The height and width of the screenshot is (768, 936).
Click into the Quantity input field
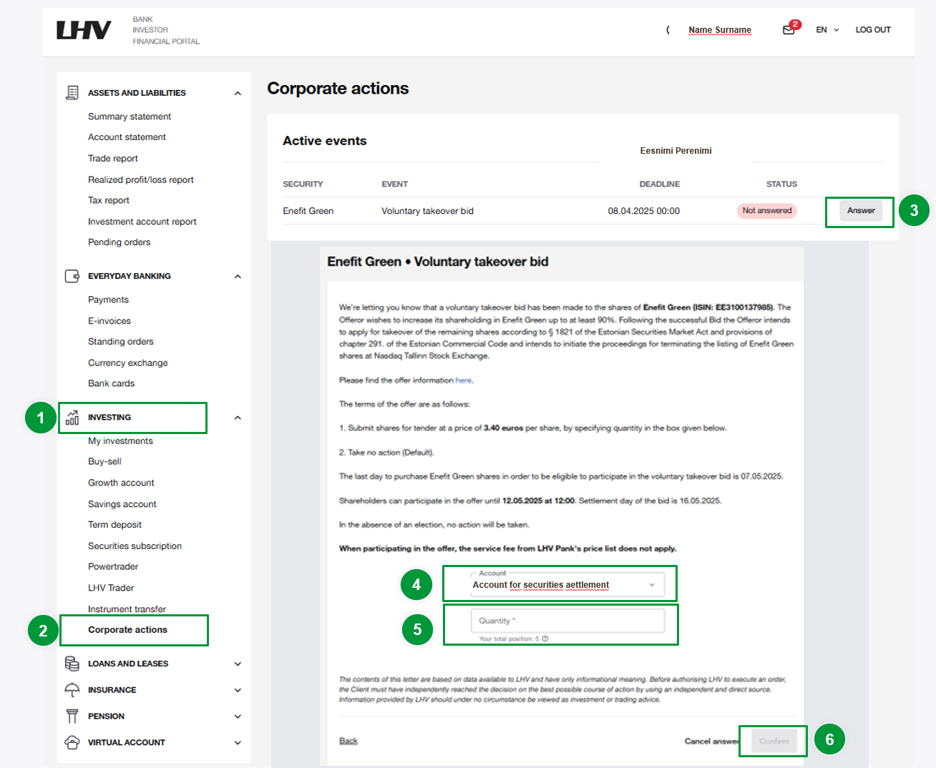pyautogui.click(x=567, y=621)
